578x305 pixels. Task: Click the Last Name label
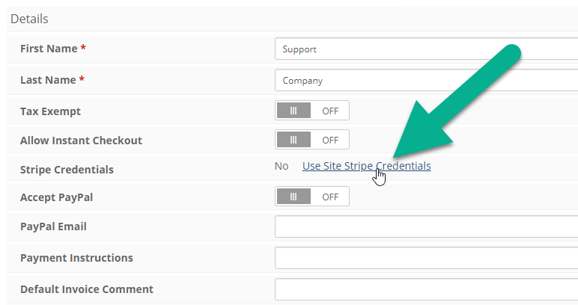point(52,80)
